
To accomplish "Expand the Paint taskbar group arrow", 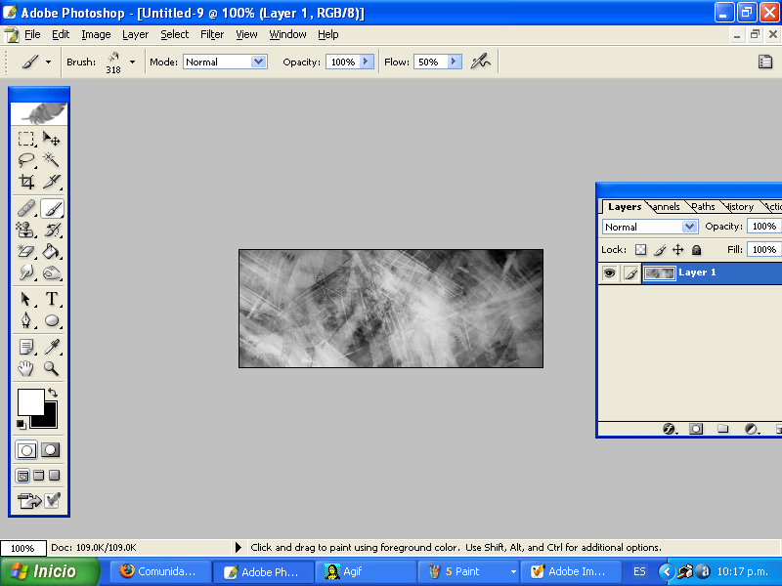I will tap(512, 572).
